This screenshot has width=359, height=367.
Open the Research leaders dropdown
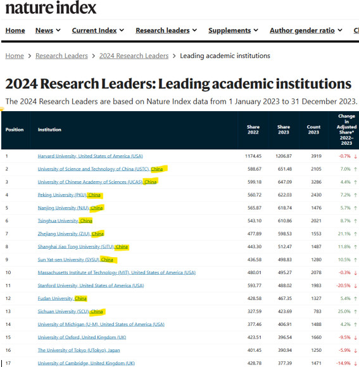[166, 30]
